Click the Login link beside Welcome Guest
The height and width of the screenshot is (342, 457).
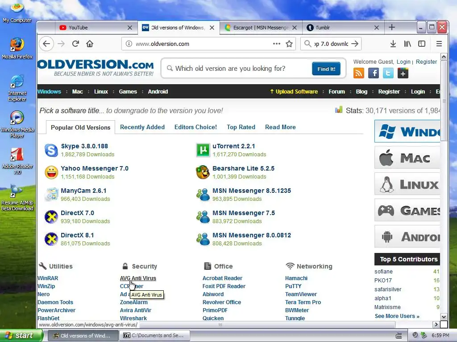(x=403, y=61)
